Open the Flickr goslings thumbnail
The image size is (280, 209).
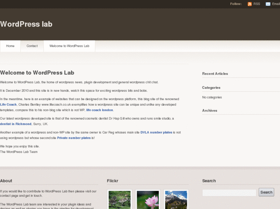(119, 199)
